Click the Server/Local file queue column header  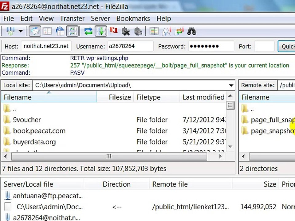[x=42, y=184]
